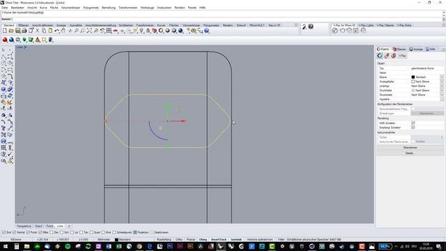Viewport: 446px width, 251px height.
Task: Select the Flächen toolbar tab
Action: (x=174, y=25)
